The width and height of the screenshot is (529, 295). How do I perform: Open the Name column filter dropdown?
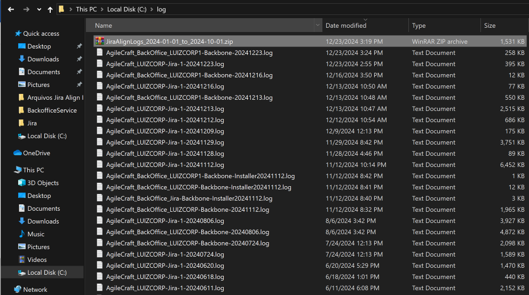click(318, 25)
